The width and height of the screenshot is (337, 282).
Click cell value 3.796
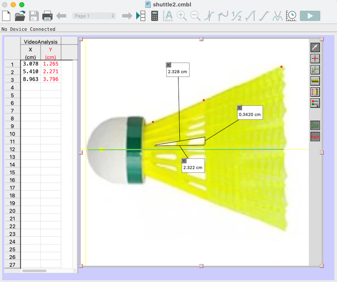(x=51, y=79)
